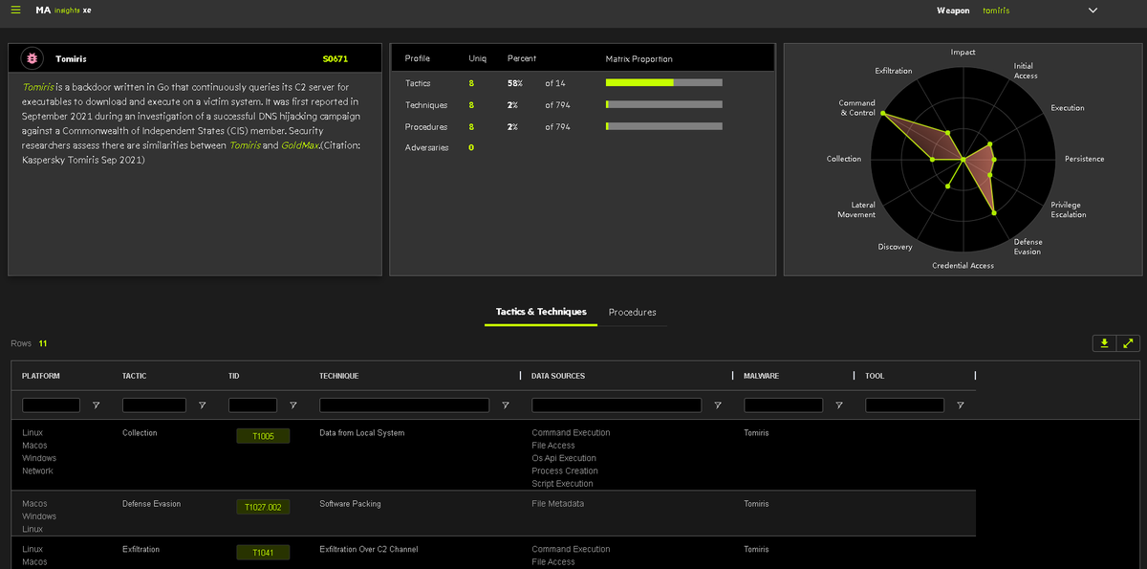
Task: Click the Defense Evasion tactic table cell
Action: click(151, 504)
